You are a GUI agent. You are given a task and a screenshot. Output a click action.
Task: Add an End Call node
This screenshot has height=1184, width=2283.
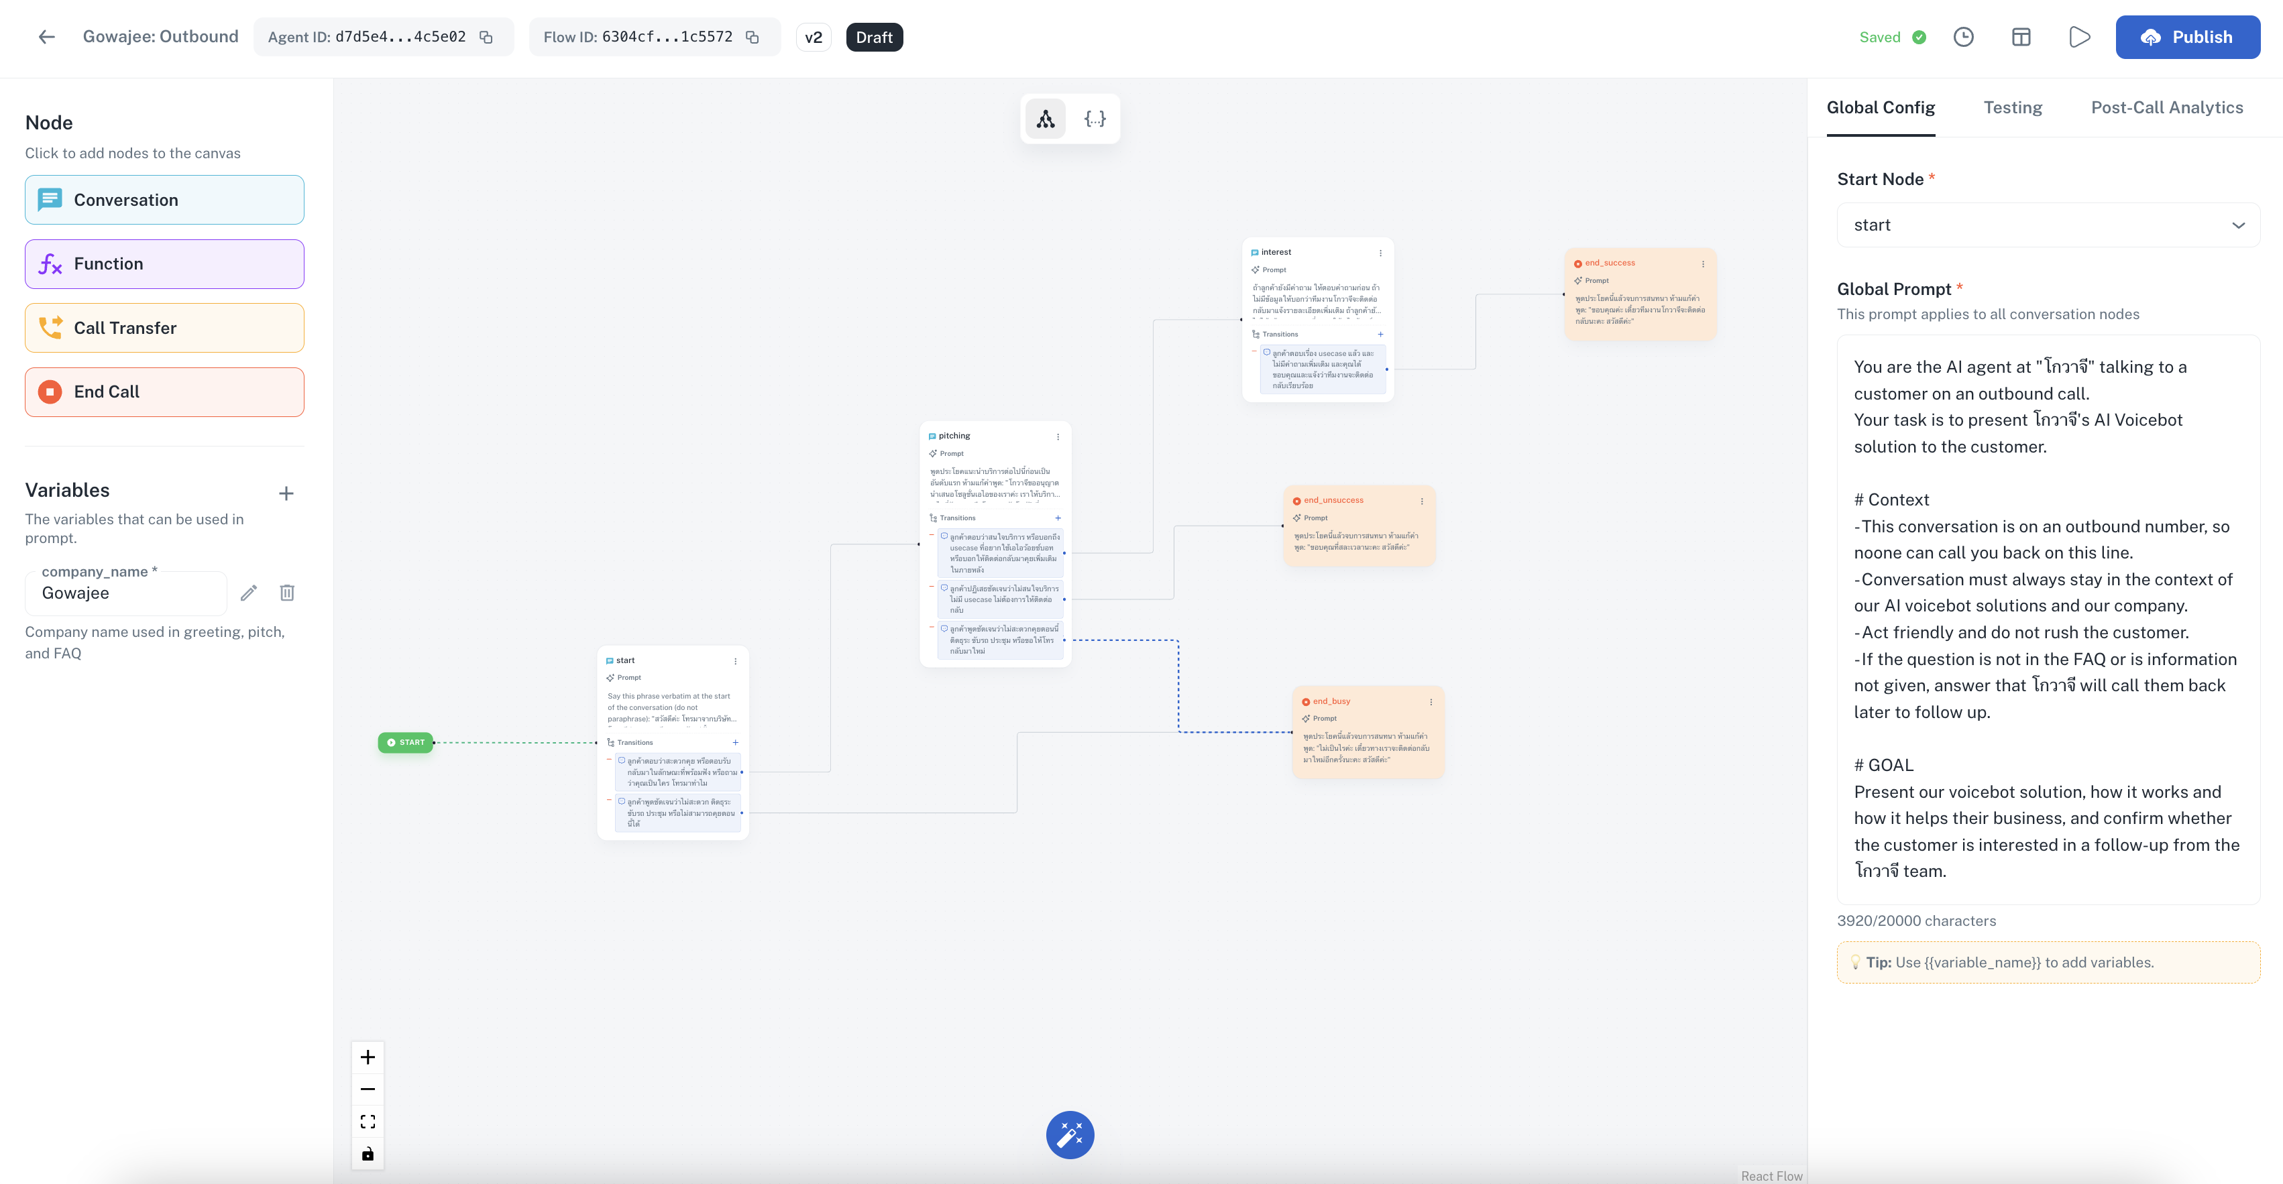click(165, 392)
